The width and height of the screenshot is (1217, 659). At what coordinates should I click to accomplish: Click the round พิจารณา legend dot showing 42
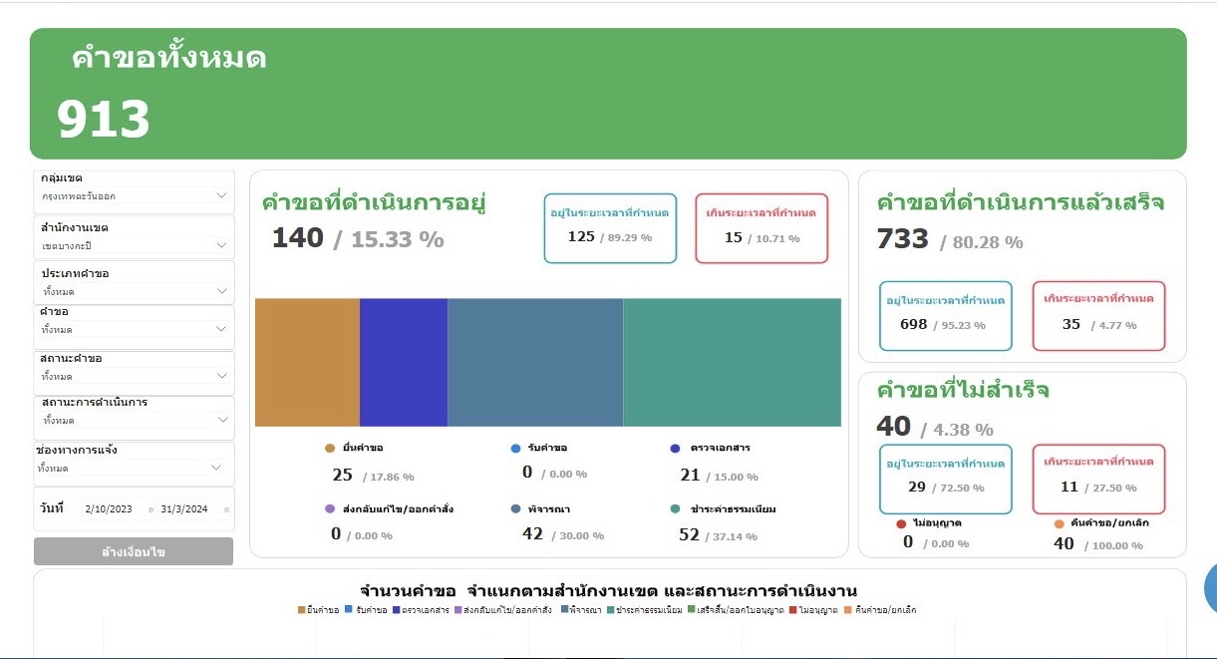(515, 508)
